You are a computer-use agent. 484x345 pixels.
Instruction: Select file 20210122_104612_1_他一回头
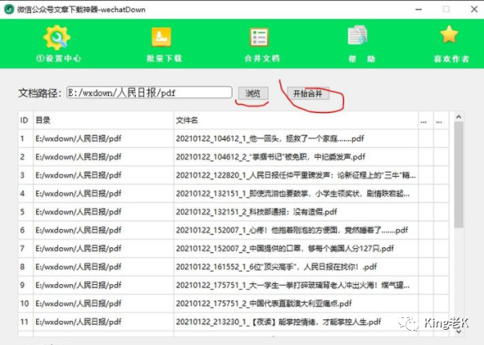(x=296, y=138)
